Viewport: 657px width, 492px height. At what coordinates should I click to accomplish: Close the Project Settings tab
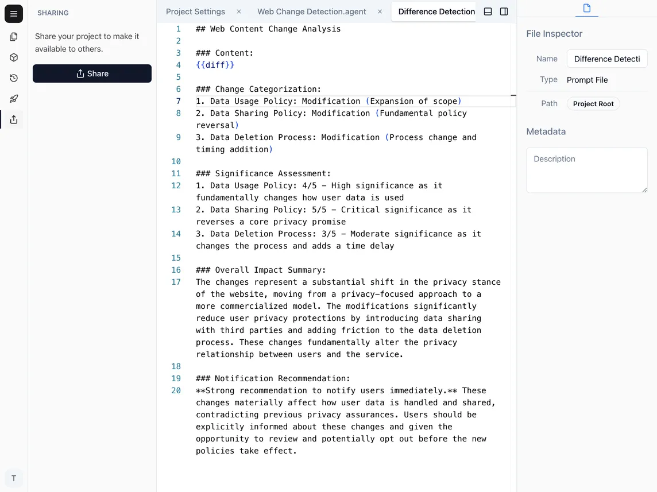[238, 11]
